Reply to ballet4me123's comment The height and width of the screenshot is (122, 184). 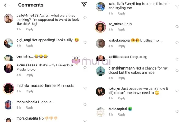29,30
